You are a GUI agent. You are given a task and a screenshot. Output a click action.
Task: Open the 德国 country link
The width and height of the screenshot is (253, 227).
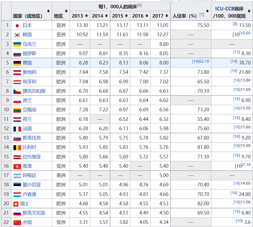pyautogui.click(x=27, y=63)
